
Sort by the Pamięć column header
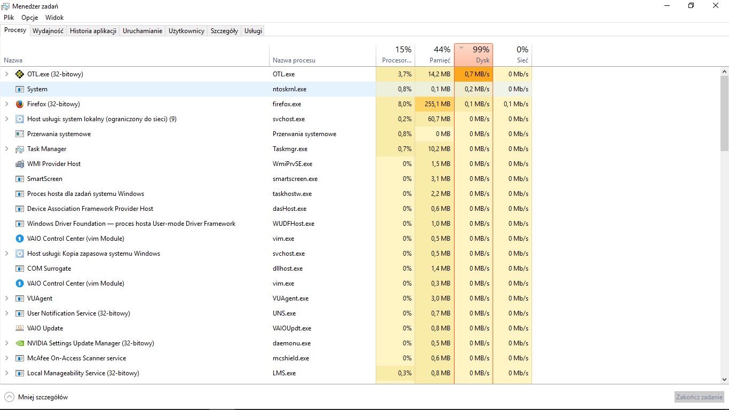point(434,55)
